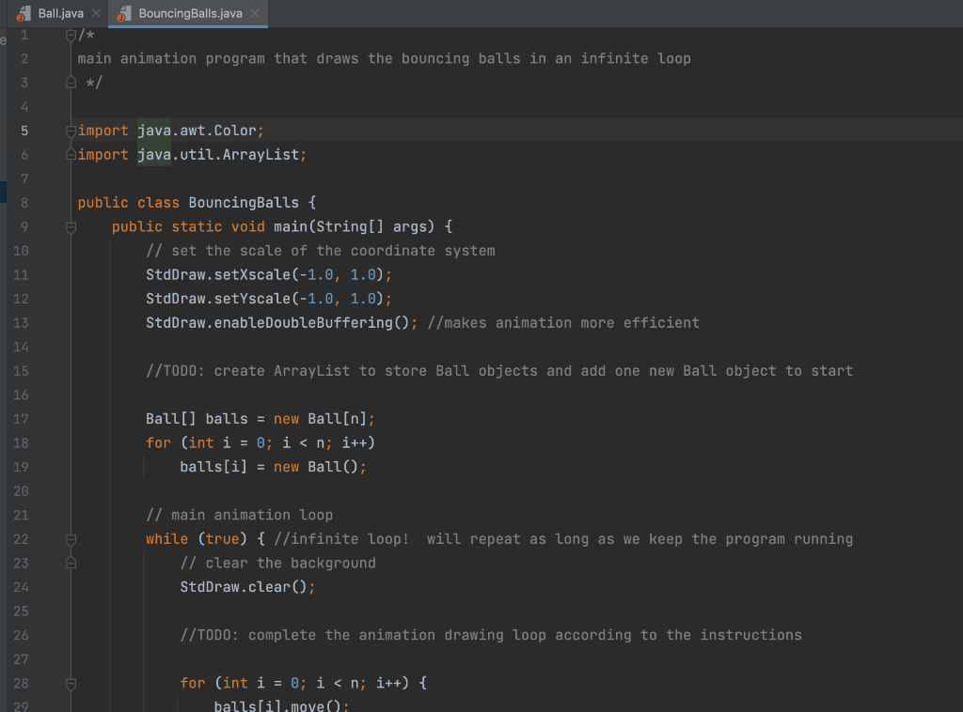Click 'StdDraw.clear();' on line 24
963x712 pixels.
tap(247, 587)
